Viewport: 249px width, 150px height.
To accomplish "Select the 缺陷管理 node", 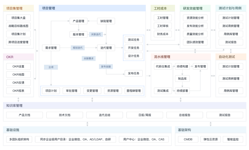I will [106, 21].
